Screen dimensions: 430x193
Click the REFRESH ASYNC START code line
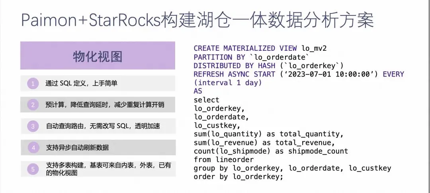coord(299,74)
